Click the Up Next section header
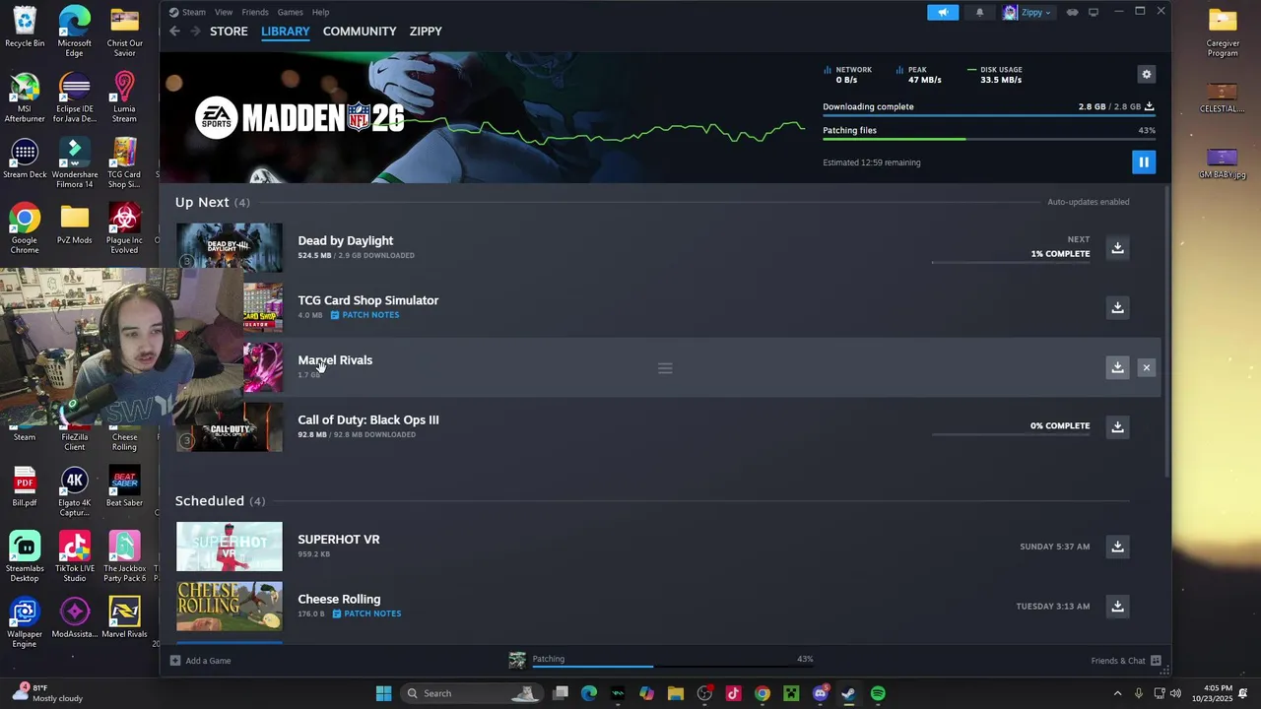Screen dimensions: 1261x709 (x=212, y=202)
